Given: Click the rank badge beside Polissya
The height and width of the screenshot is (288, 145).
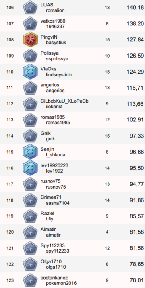Looking at the screenshot, I should click(x=30, y=56).
